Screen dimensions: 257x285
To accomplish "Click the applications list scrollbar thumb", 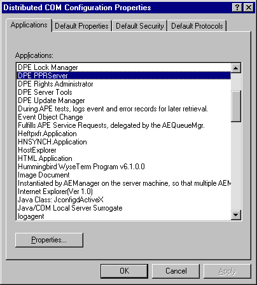I will tap(236, 106).
